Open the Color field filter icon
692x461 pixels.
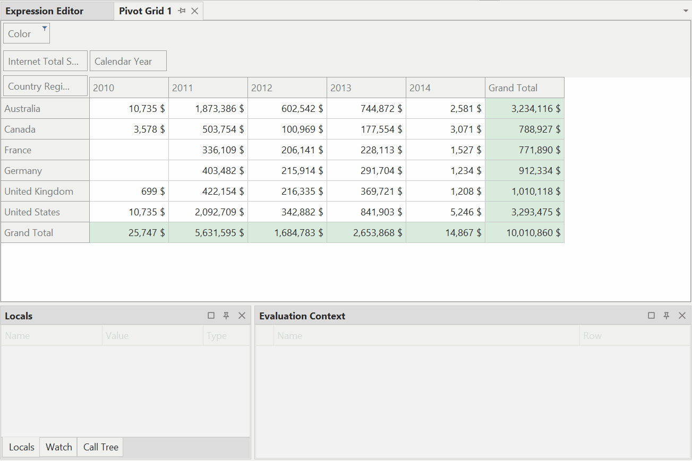[x=45, y=28]
